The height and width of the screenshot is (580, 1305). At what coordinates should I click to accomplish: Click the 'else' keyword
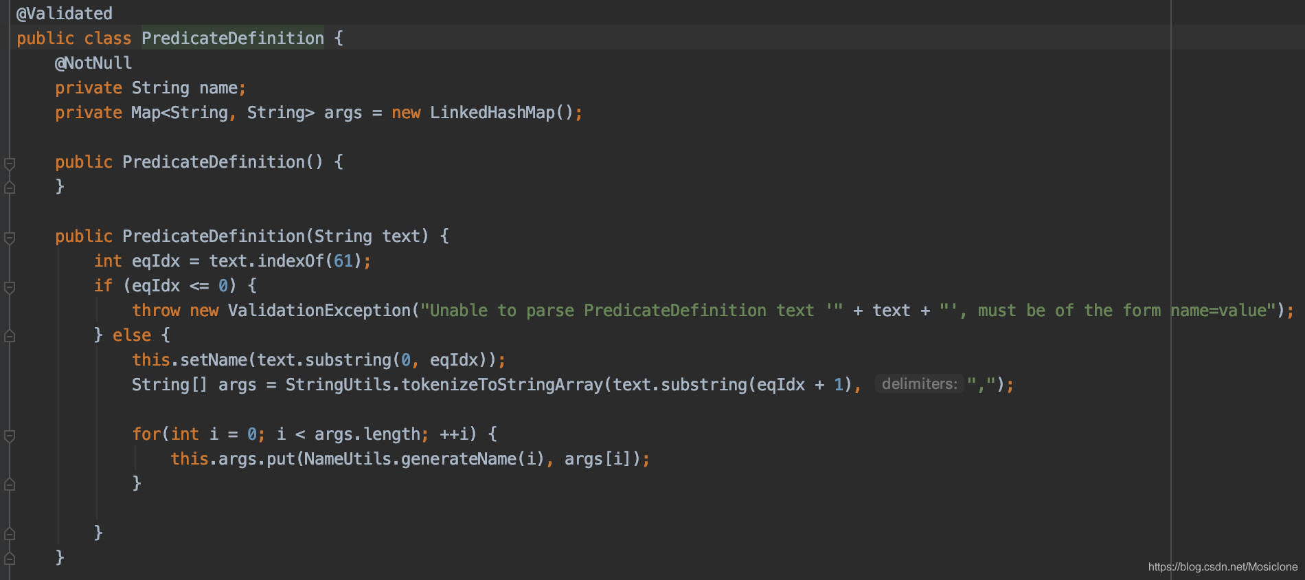click(132, 335)
